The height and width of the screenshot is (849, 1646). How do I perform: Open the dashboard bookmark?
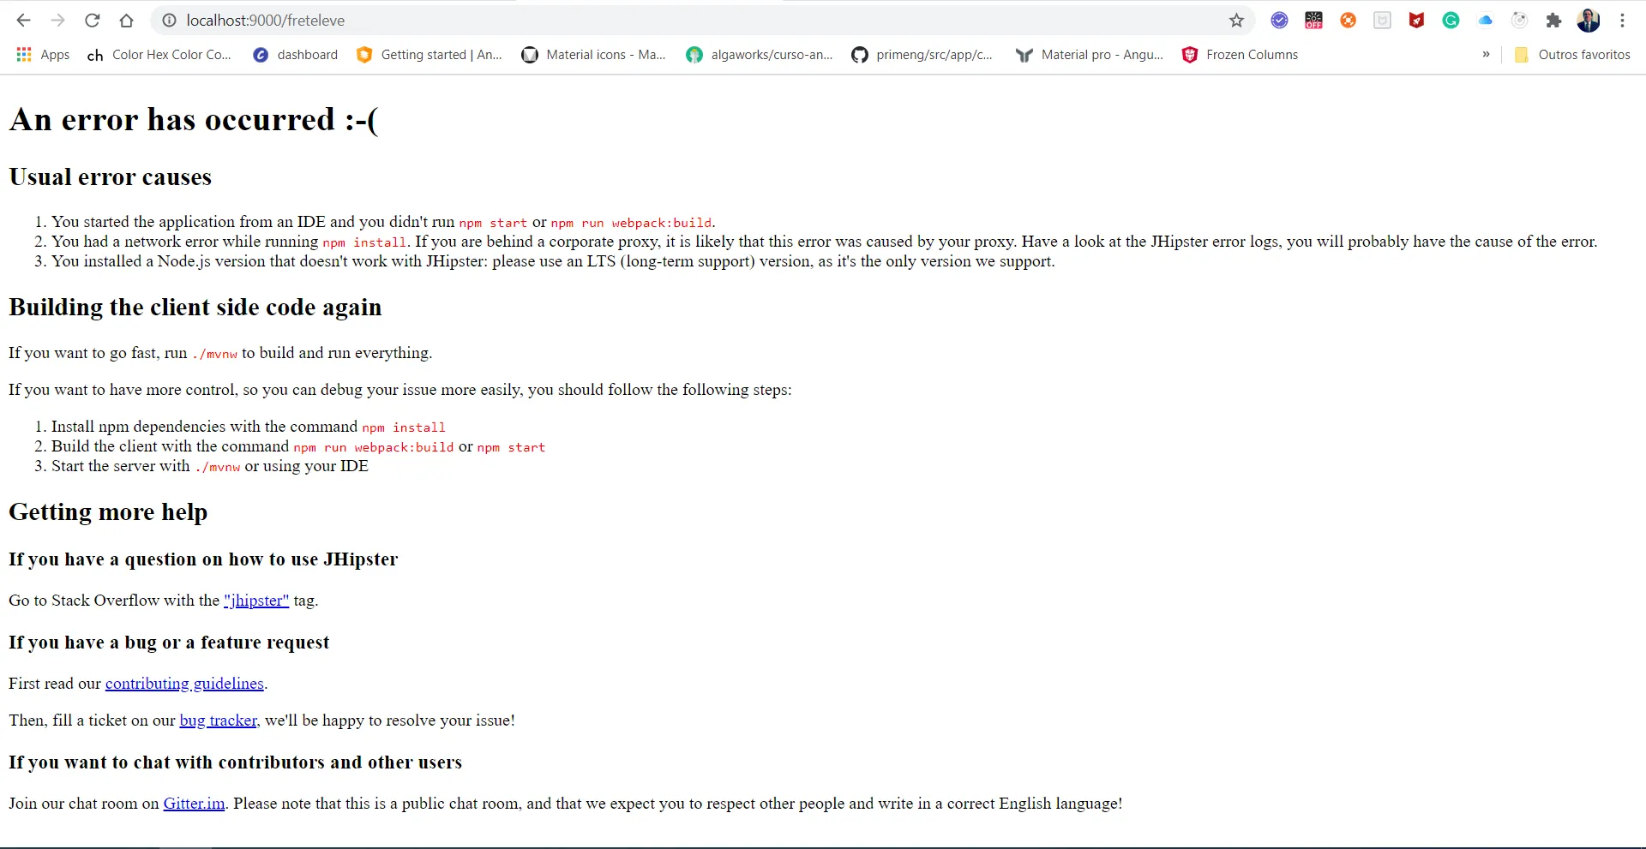coord(296,55)
